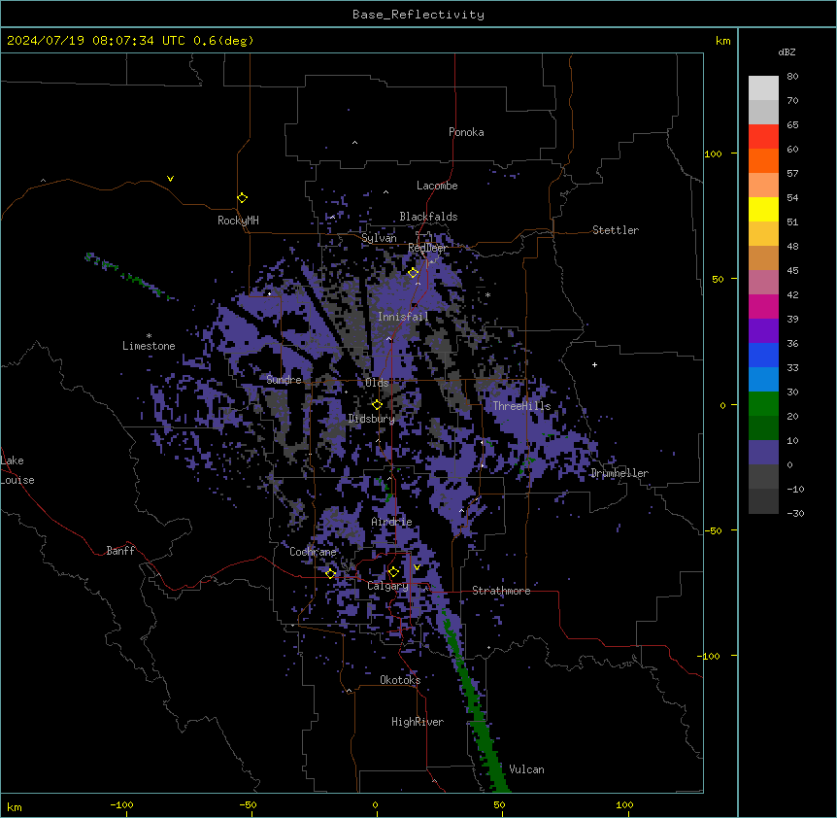Click the Cochrane label
This screenshot has width=837, height=818.
pyautogui.click(x=313, y=552)
